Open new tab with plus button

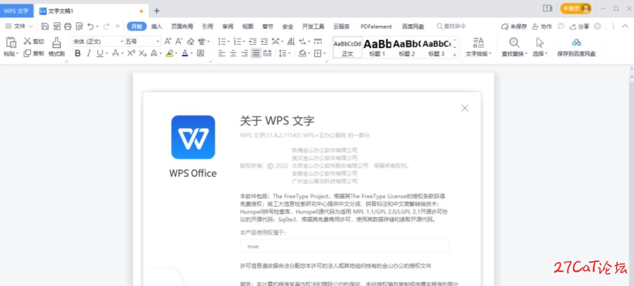point(157,10)
